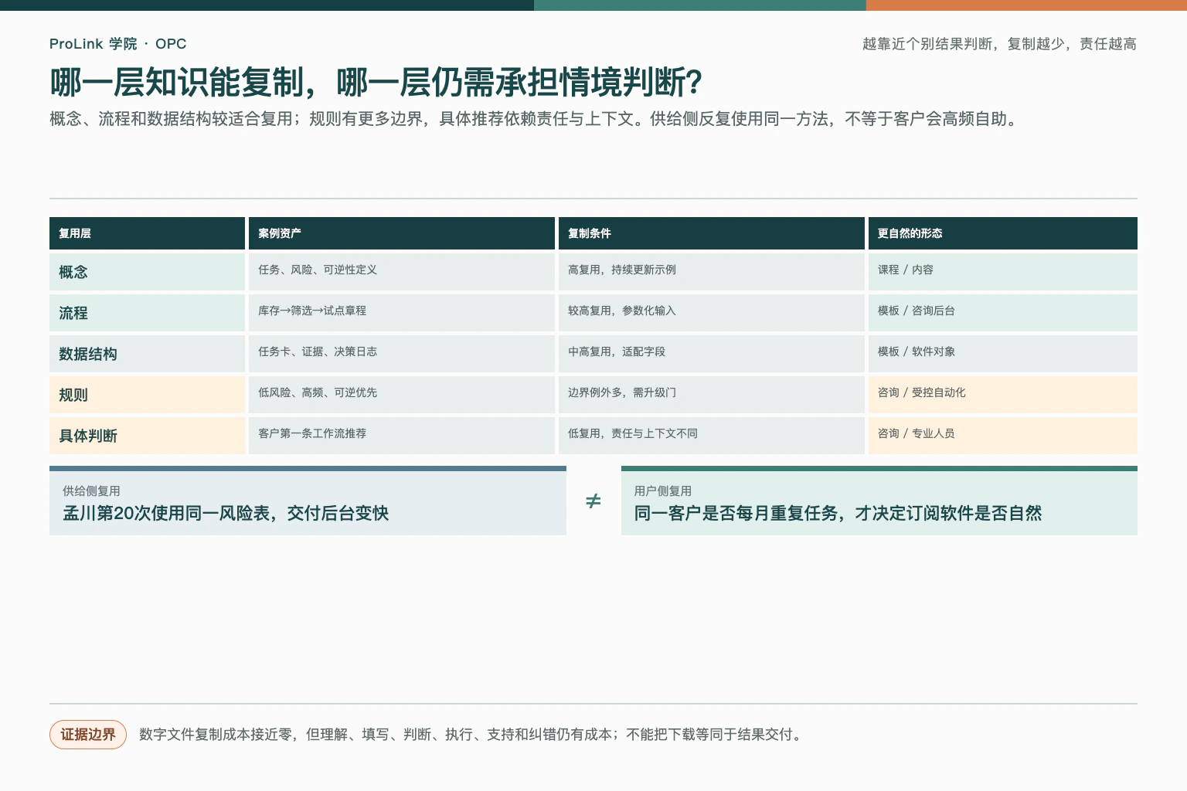The width and height of the screenshot is (1187, 791).
Task: Click cell 任务卡、证据、决策日志
Action: pyautogui.click(x=402, y=354)
